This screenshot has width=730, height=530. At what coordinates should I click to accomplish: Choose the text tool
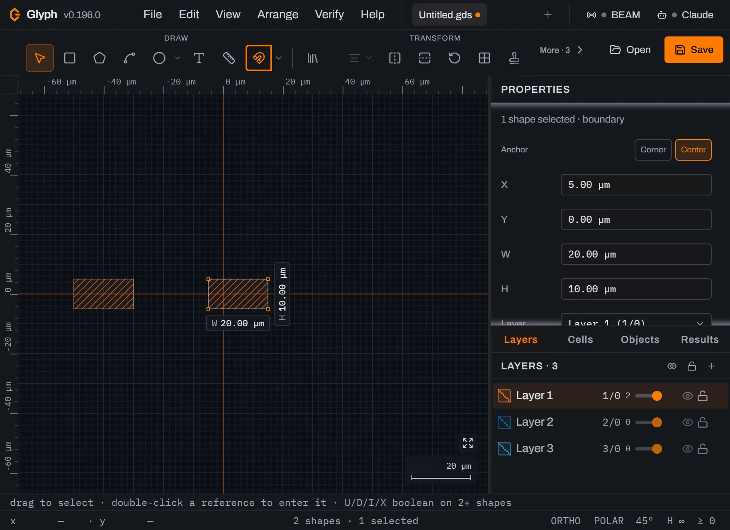click(199, 58)
